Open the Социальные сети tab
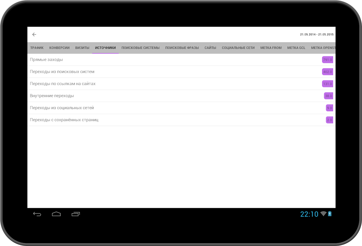 pyautogui.click(x=238, y=48)
